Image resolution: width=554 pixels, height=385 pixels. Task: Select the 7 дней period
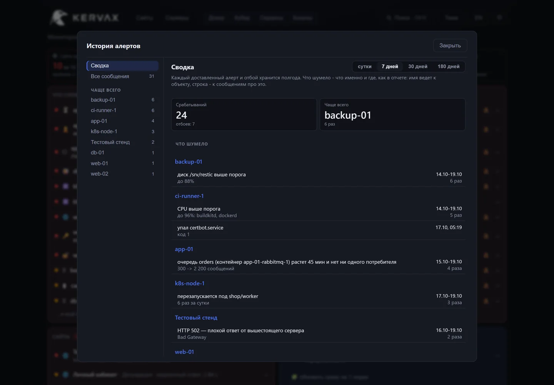[x=390, y=67]
